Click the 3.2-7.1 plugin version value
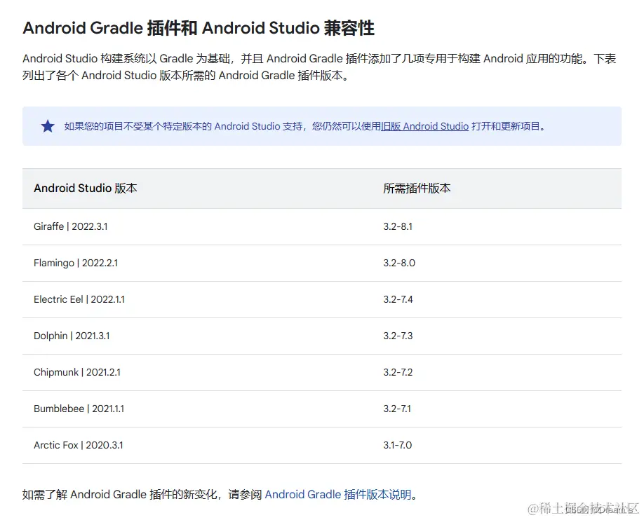This screenshot has width=644, height=520. pyautogui.click(x=397, y=409)
